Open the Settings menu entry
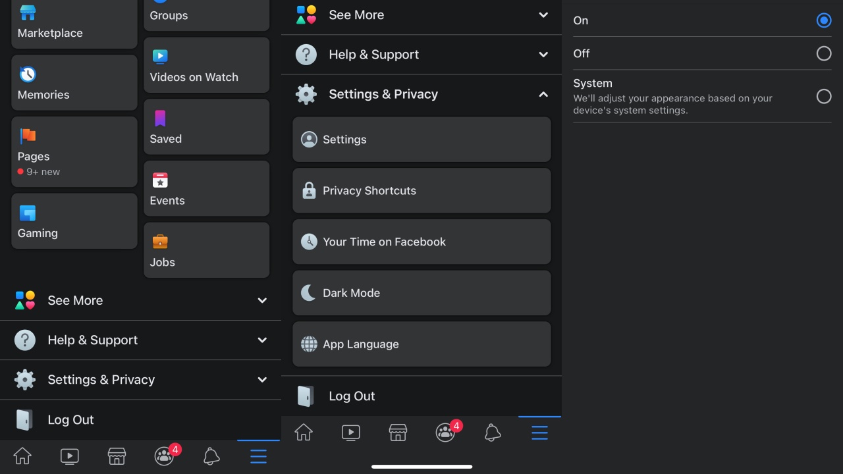The image size is (843, 474). pos(421,140)
